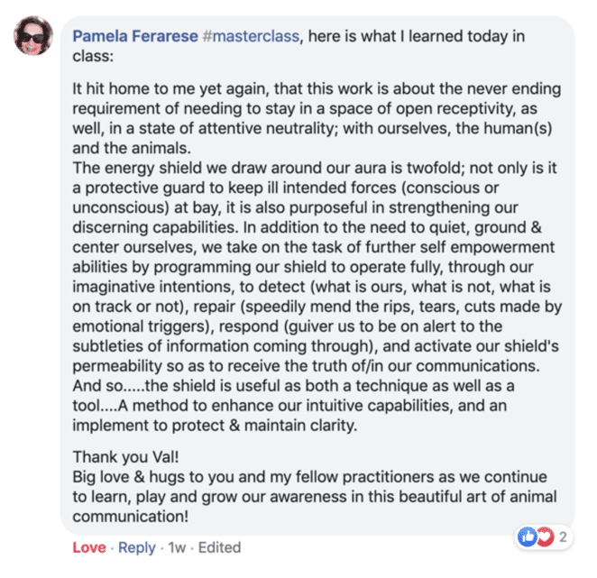Viewport: 597px width, 578px height.
Task: Show edit history via the Edited label
Action: pyautogui.click(x=220, y=547)
